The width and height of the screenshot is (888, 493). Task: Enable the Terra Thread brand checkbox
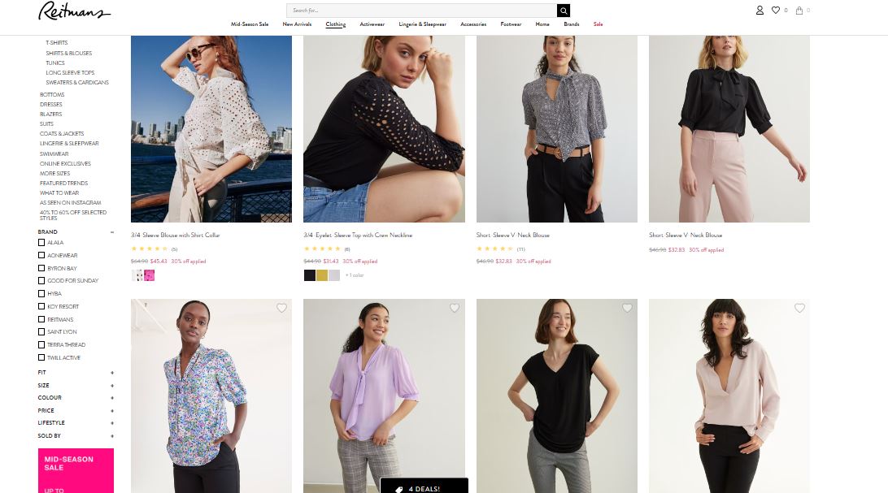(x=41, y=344)
